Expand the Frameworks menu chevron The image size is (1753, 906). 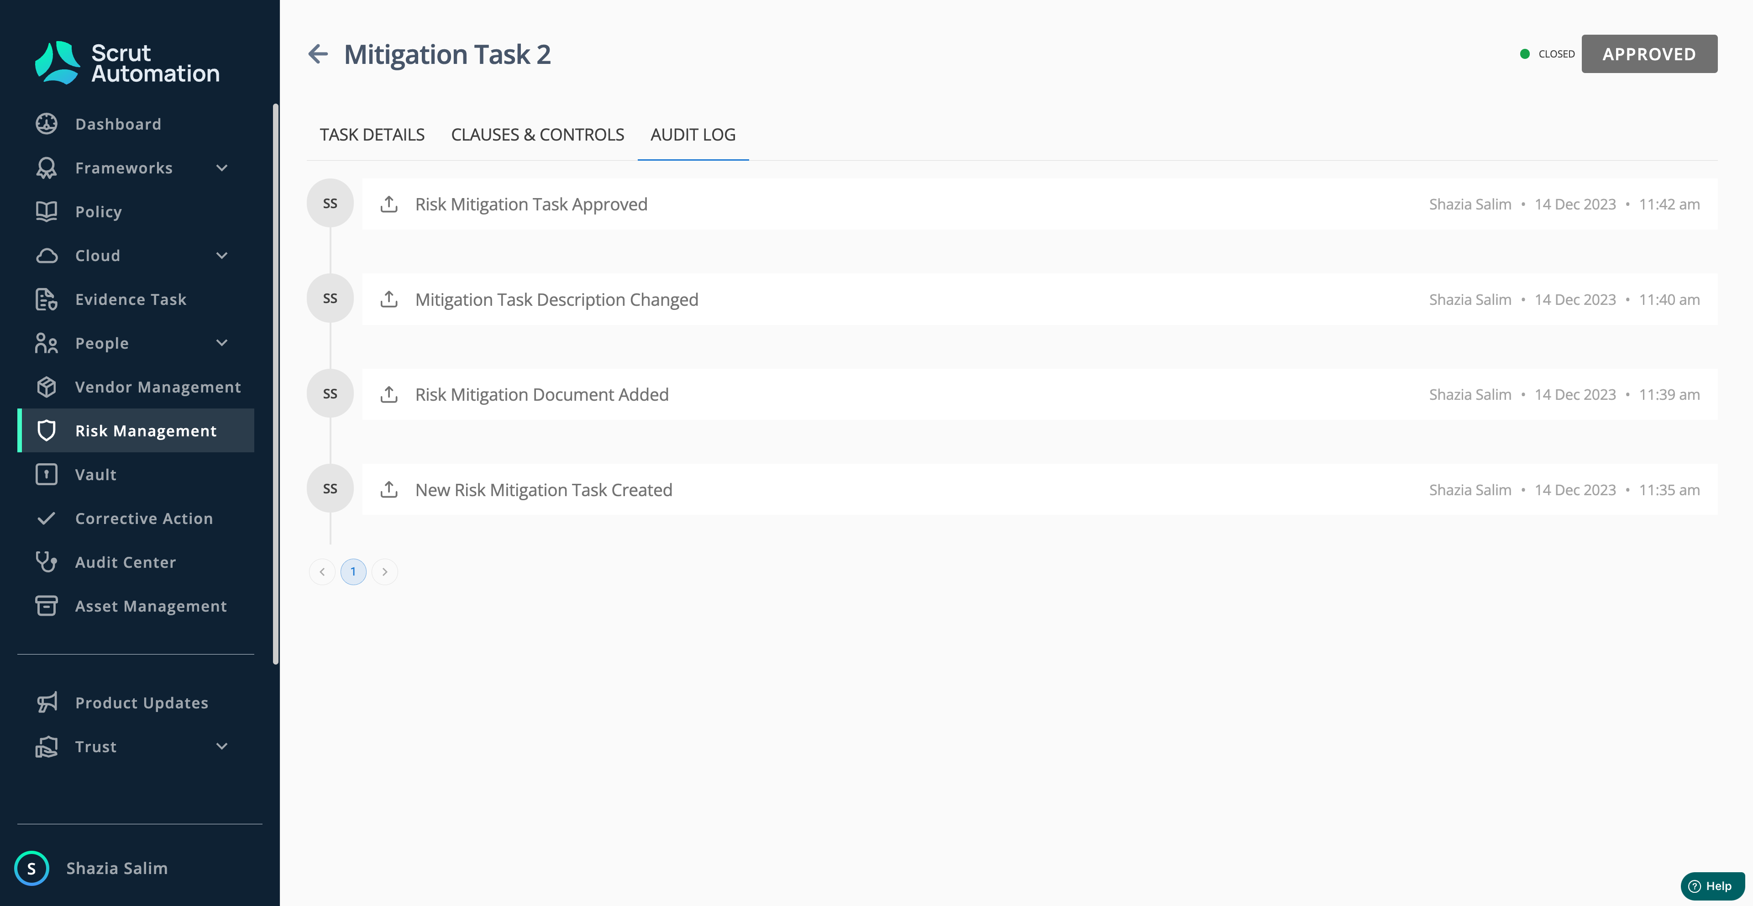click(x=222, y=168)
